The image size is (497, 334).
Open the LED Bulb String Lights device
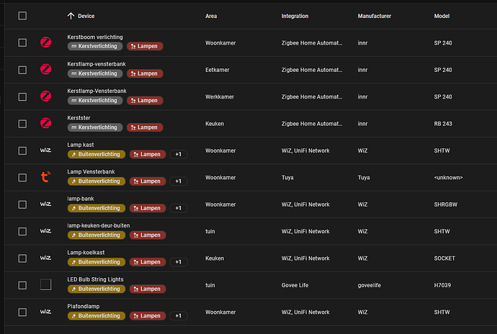coord(95,279)
